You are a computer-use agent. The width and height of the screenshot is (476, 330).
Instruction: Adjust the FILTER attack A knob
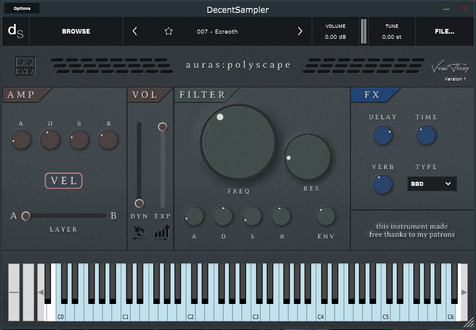[194, 216]
